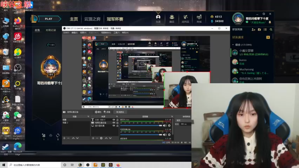
Task: Open QQ音乐 desktop shortcut
Action: click(18, 53)
